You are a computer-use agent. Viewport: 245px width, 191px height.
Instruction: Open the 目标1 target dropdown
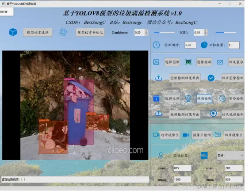click(x=230, y=156)
